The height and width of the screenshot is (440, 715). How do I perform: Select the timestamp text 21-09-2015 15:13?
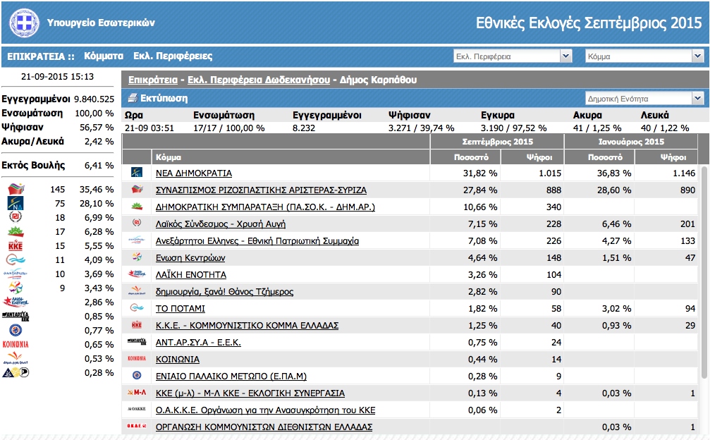tap(57, 77)
